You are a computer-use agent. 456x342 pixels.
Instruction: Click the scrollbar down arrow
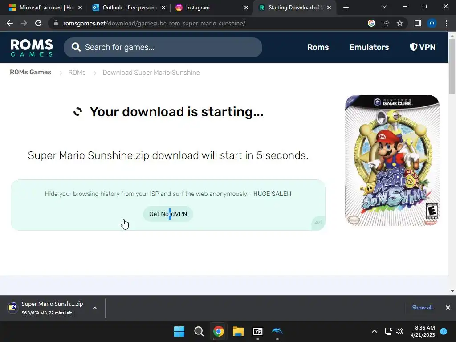pyautogui.click(x=452, y=291)
